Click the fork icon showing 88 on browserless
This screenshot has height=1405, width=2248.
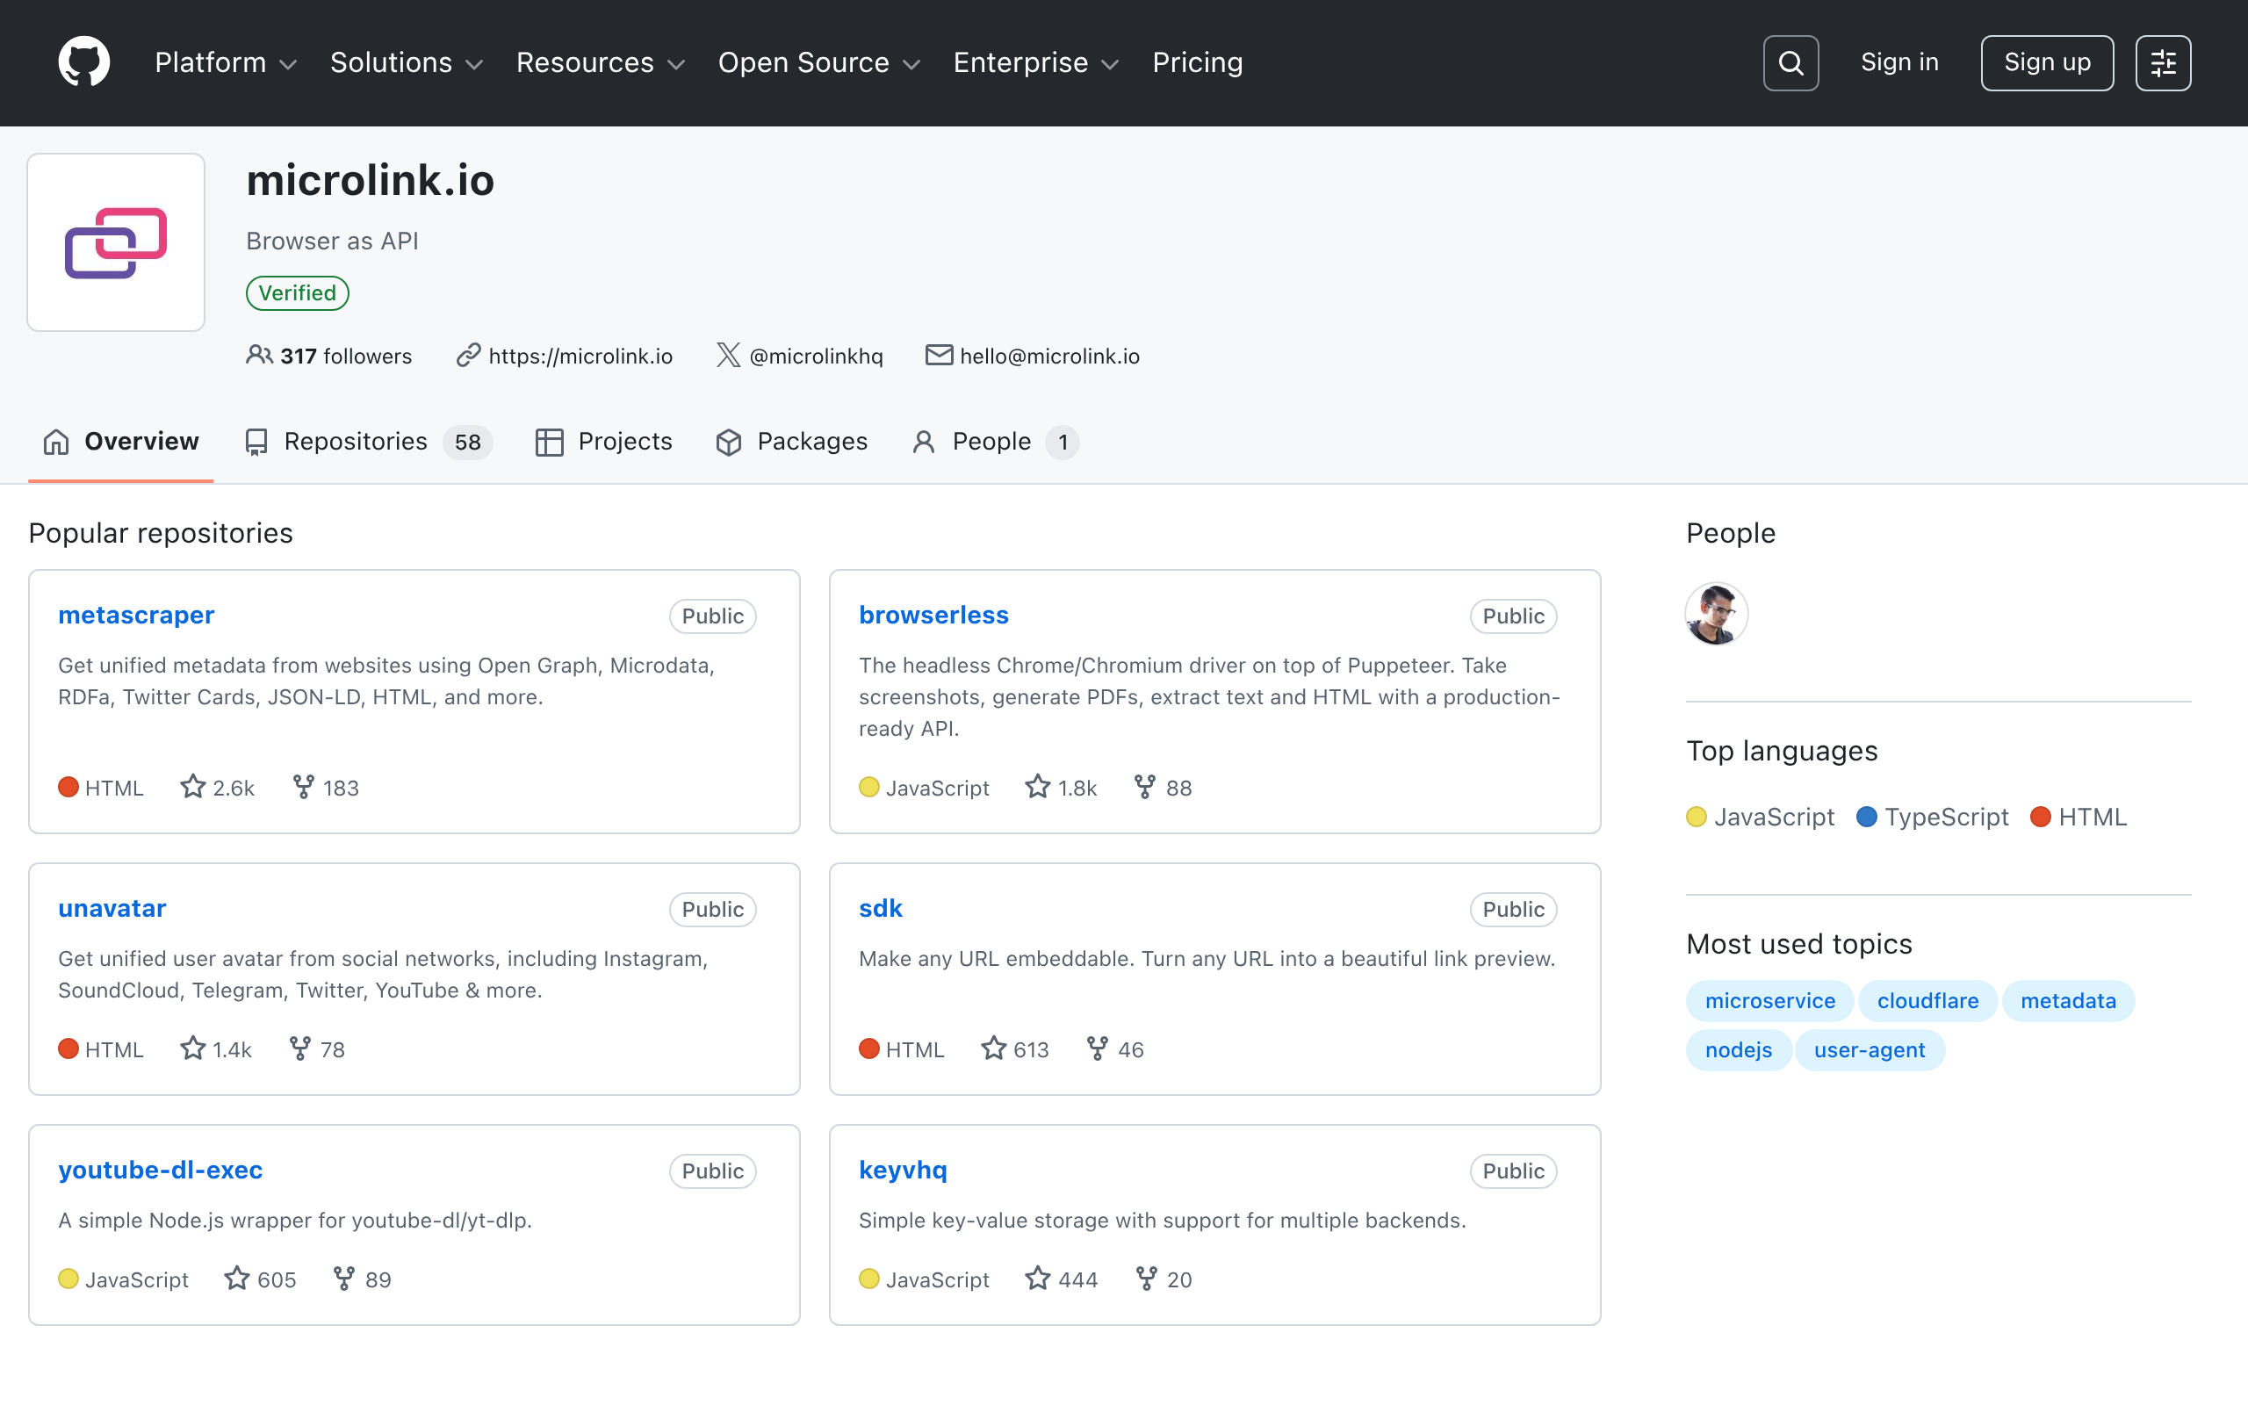click(x=1143, y=786)
